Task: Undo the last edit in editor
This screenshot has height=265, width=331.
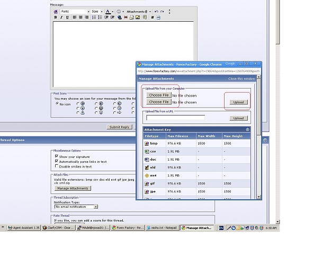Action: 156,12
